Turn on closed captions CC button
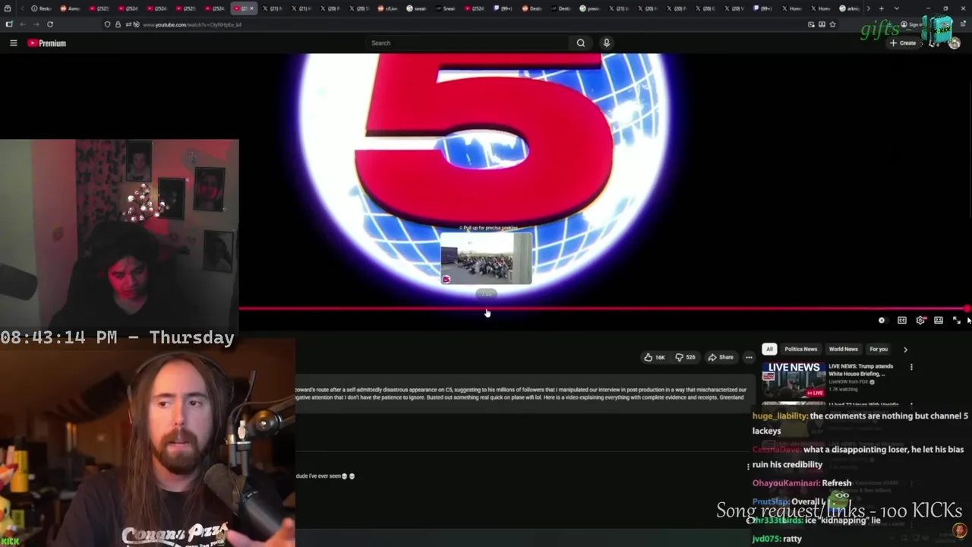 click(901, 321)
